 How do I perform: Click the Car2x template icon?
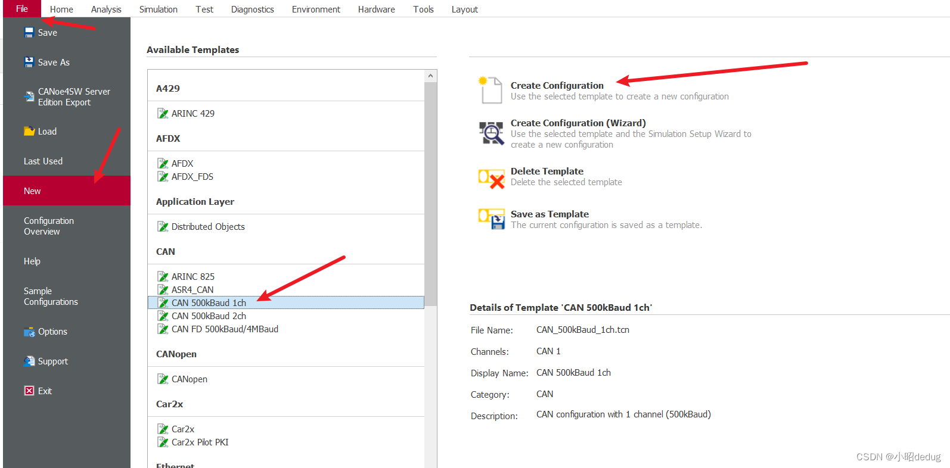(x=163, y=429)
